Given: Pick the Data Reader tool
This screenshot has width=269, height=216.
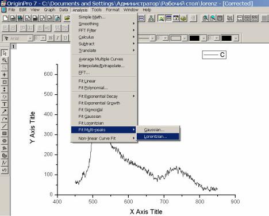Looking at the screenshot, I should pyautogui.click(x=5, y=82).
